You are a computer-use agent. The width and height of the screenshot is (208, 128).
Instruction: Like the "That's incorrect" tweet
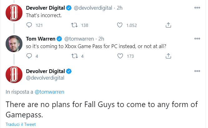point(120,25)
